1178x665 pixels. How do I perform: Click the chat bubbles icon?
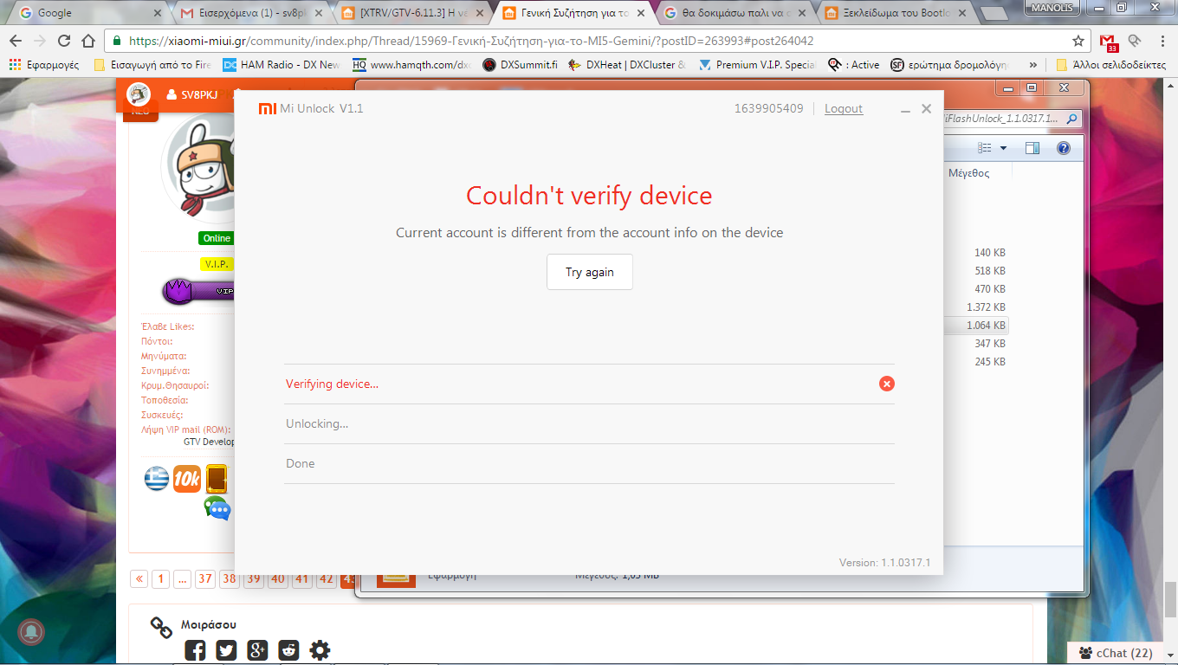pos(217,508)
